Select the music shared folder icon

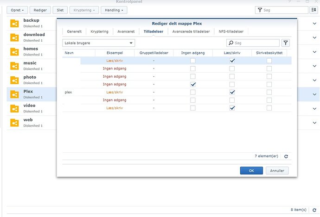[14, 66]
